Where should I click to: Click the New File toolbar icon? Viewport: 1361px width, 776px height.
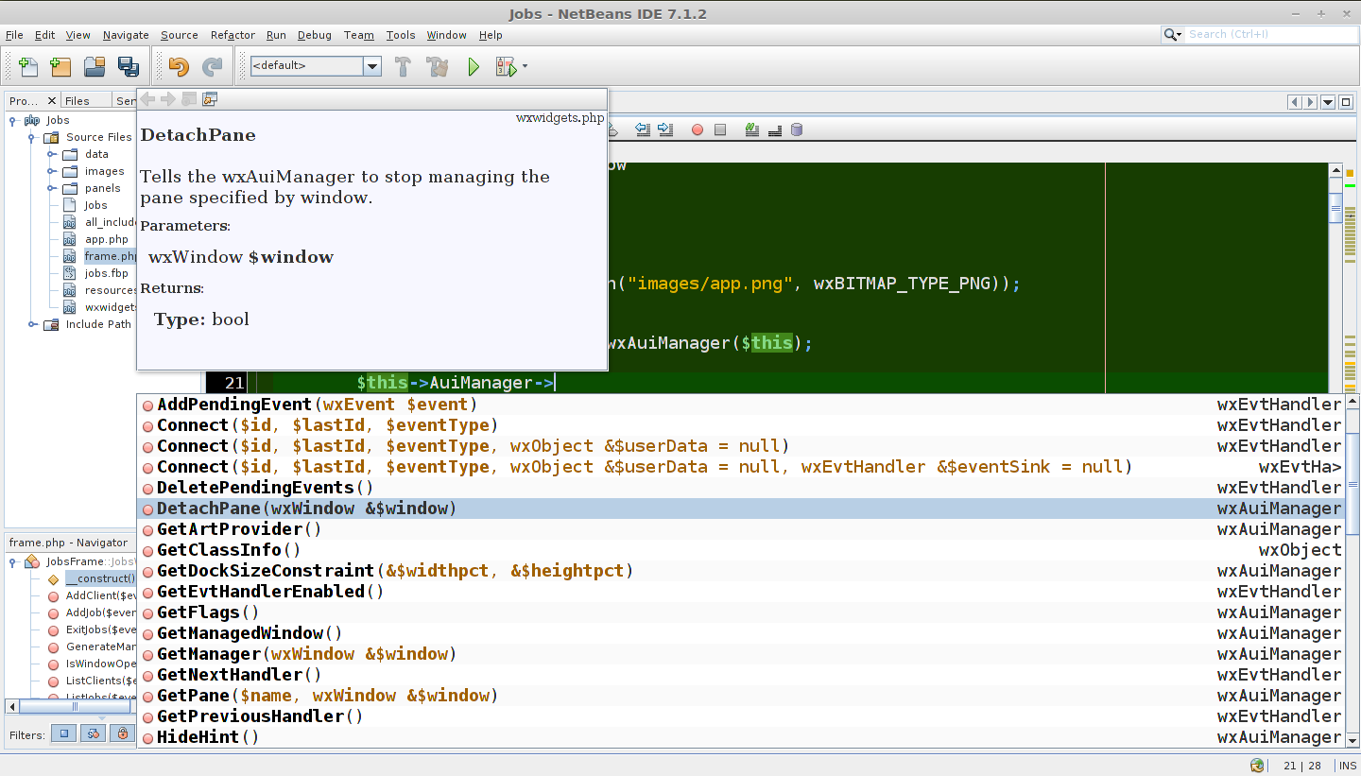pos(29,66)
